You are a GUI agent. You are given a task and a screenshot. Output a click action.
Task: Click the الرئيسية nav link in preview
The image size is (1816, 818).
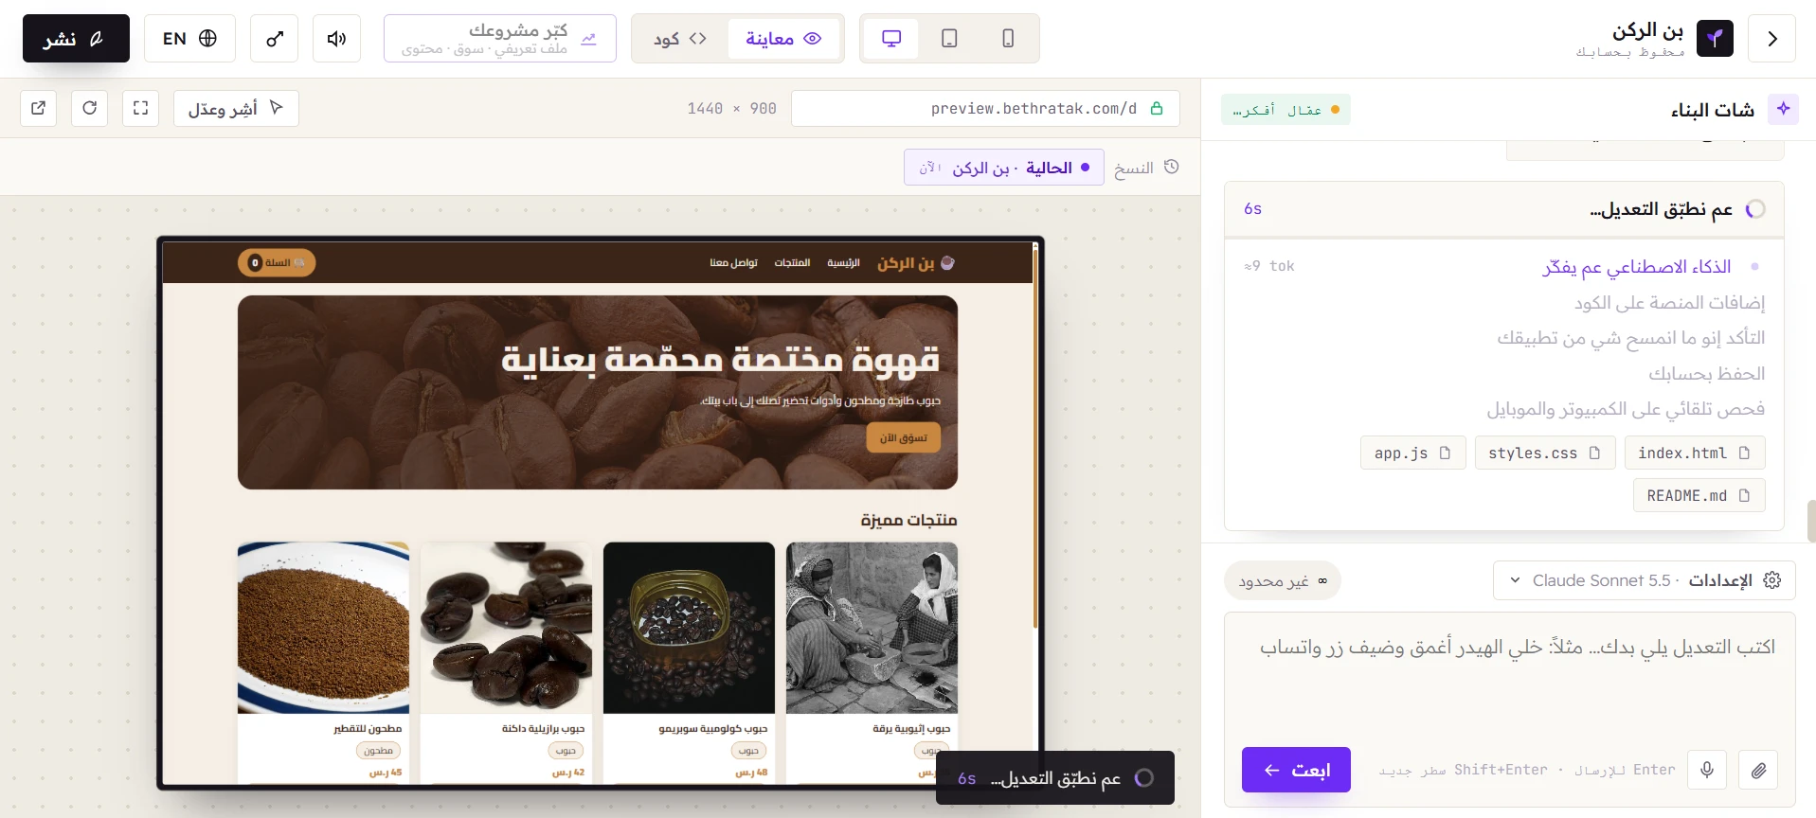point(843,262)
